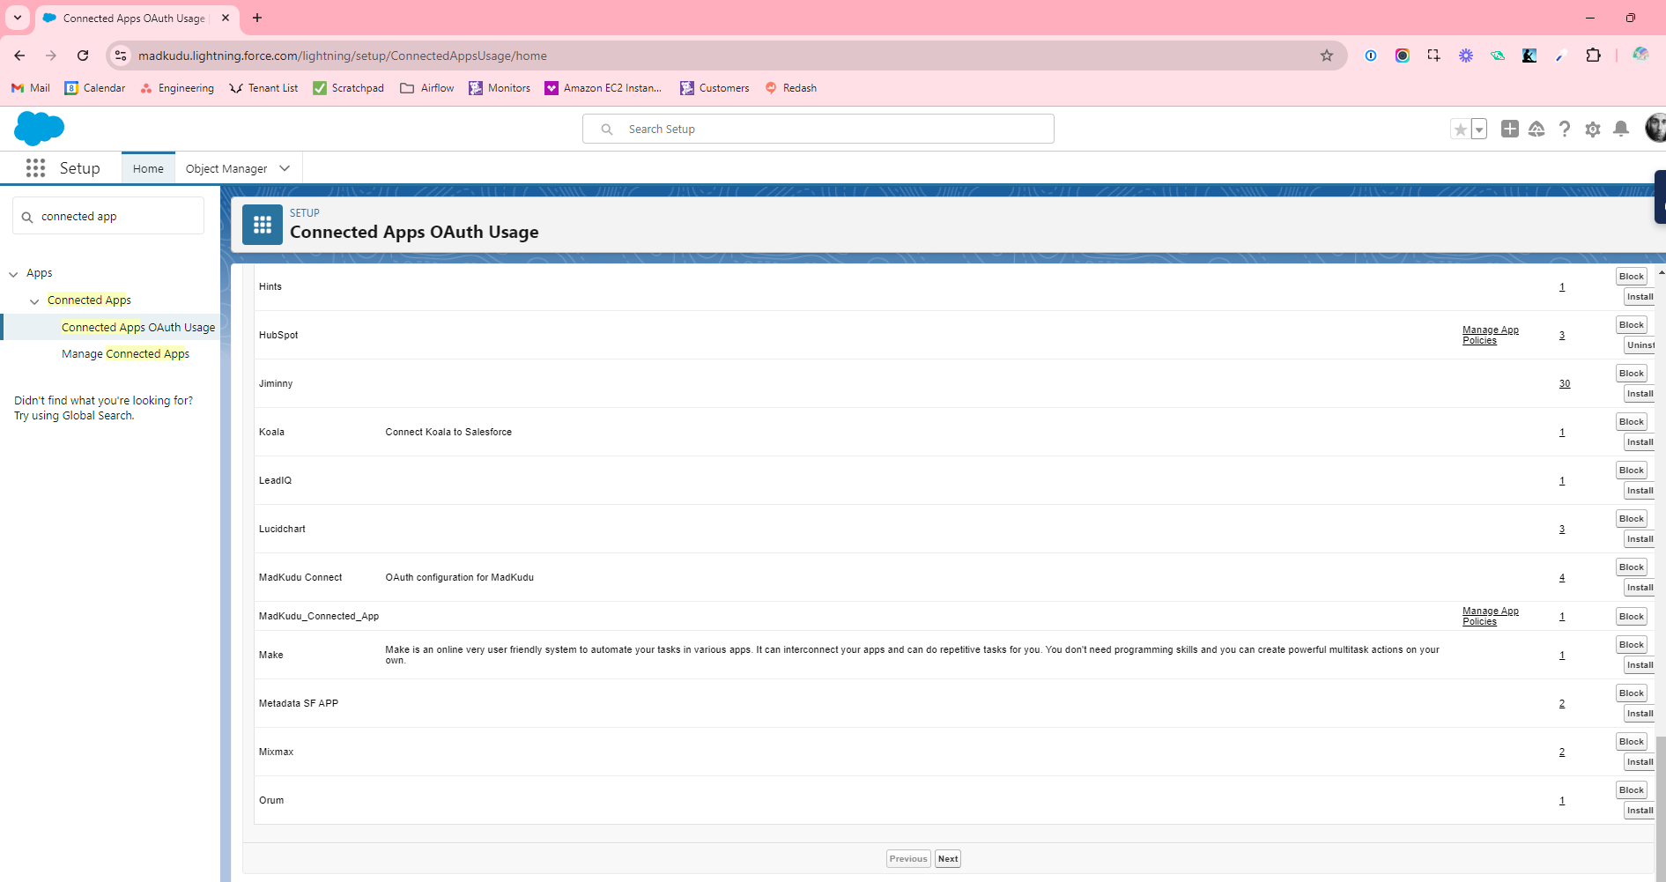Viewport: 1666px width, 882px height.
Task: Block the HubSpot connected app
Action: coord(1632,324)
